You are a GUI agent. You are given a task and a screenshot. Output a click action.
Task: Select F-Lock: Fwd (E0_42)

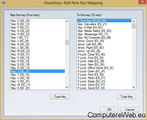(x=104, y=58)
